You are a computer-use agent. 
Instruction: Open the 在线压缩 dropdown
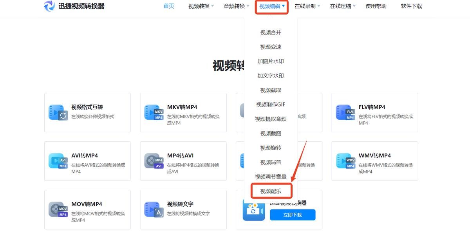tap(343, 6)
